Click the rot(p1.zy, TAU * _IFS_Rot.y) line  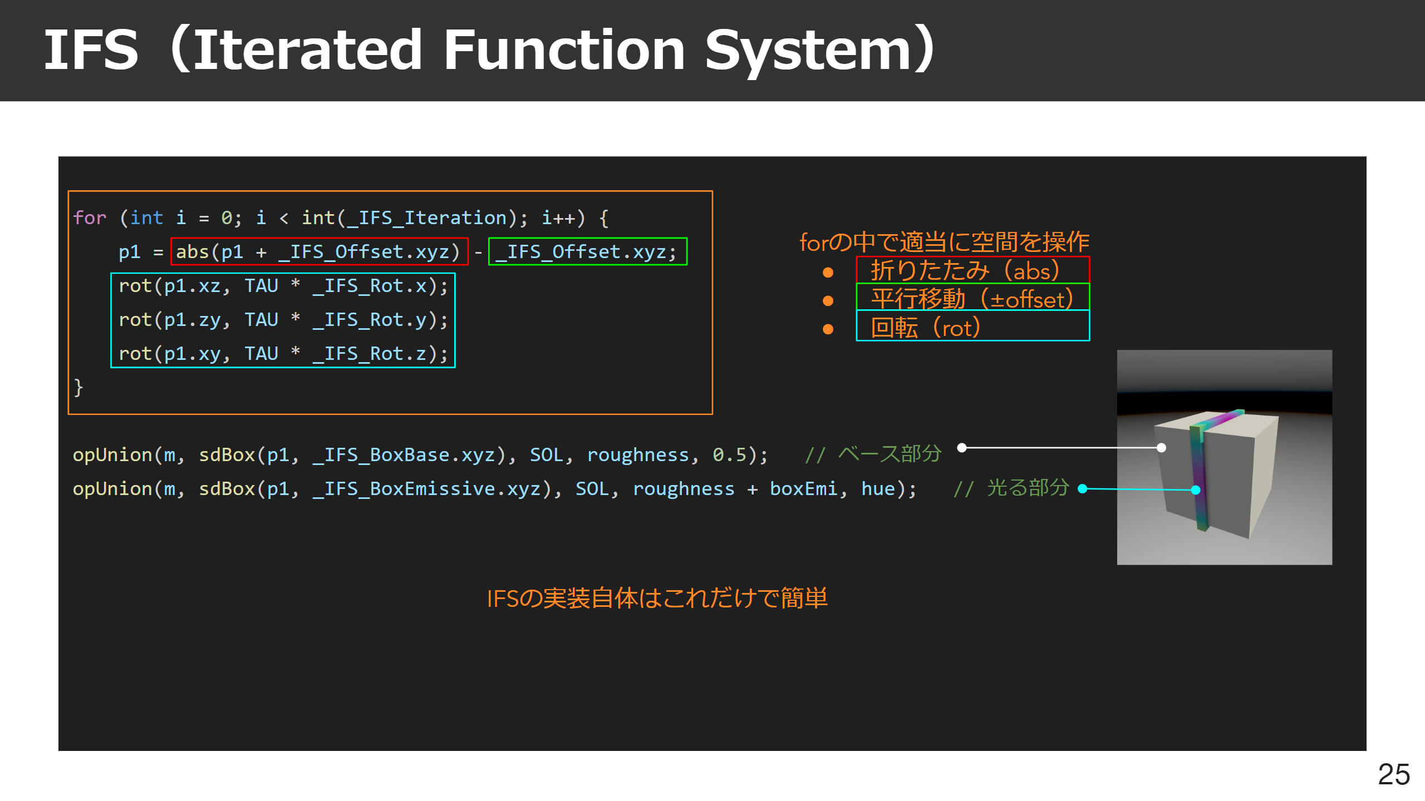click(283, 320)
